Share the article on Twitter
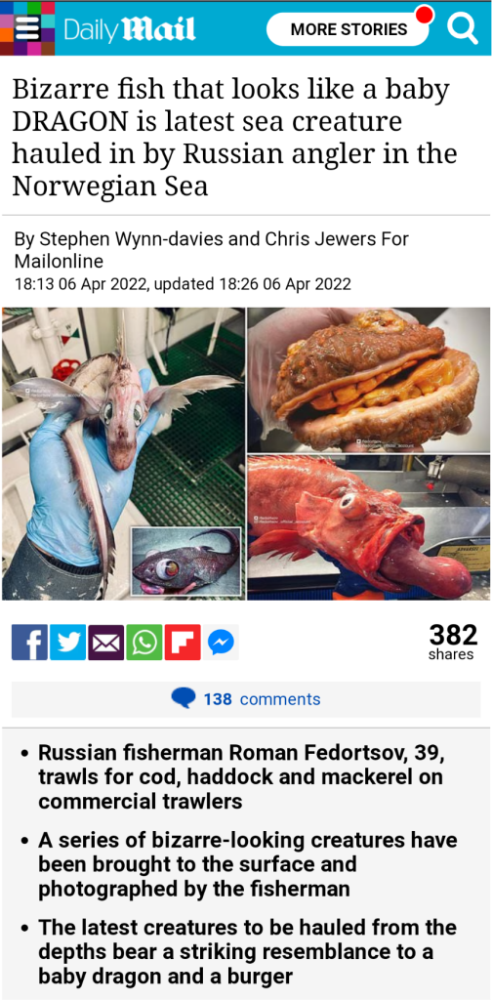 (67, 643)
